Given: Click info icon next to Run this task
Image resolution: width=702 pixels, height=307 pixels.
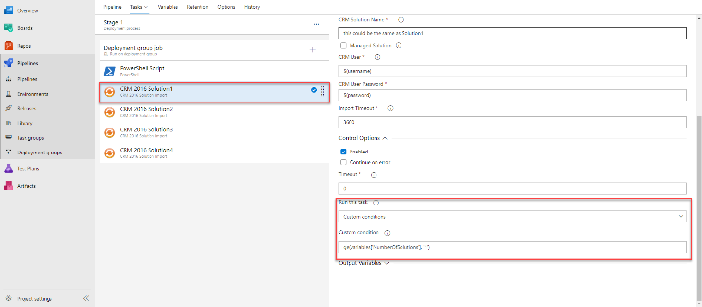Looking at the screenshot, I should coord(376,203).
